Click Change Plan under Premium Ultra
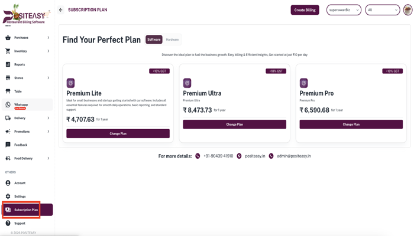The width and height of the screenshot is (414, 236). (234, 124)
